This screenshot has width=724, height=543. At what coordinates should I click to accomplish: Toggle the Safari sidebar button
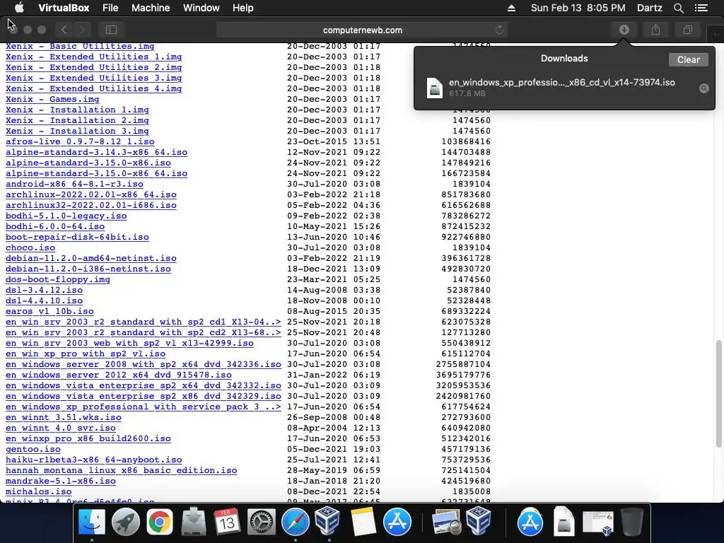(x=111, y=30)
